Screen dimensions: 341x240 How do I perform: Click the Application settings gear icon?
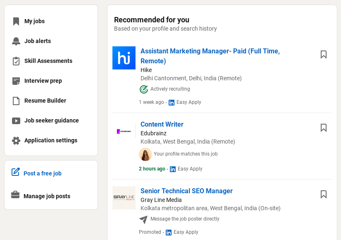(x=16, y=140)
